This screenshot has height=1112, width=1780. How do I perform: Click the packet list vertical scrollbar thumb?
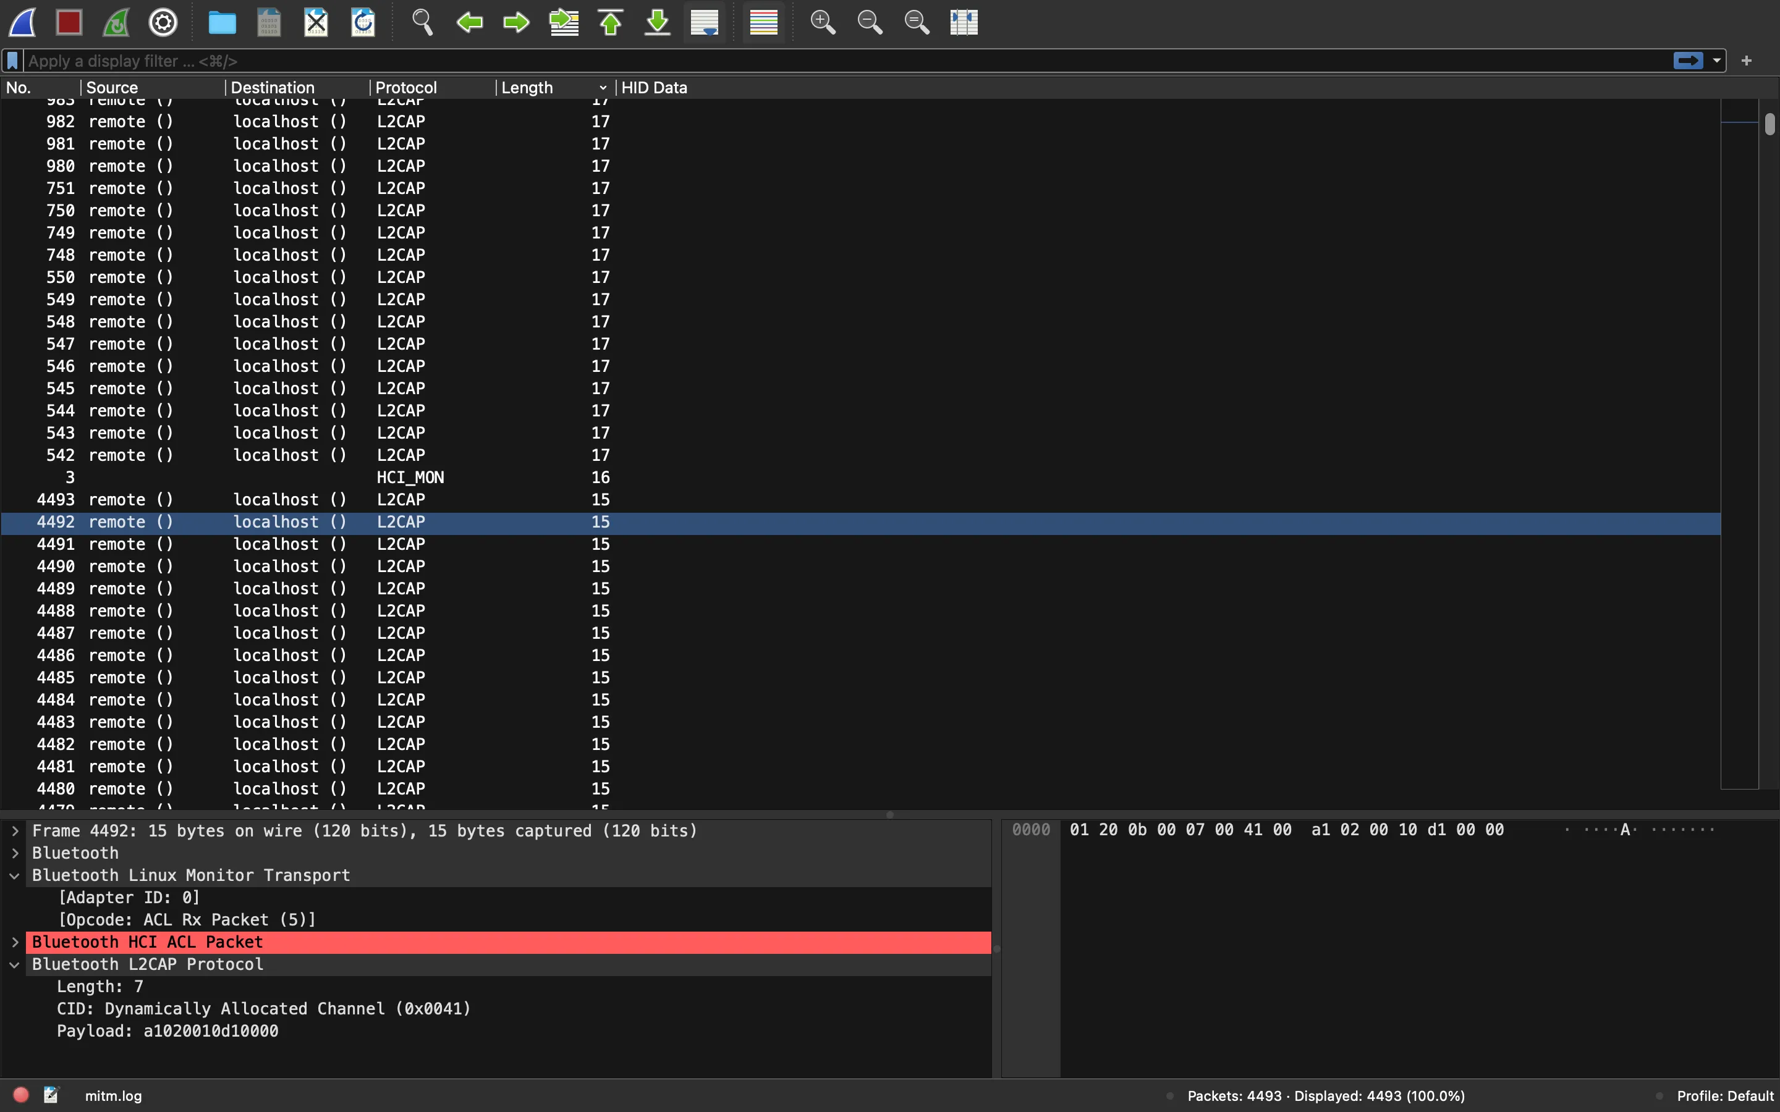pos(1769,124)
